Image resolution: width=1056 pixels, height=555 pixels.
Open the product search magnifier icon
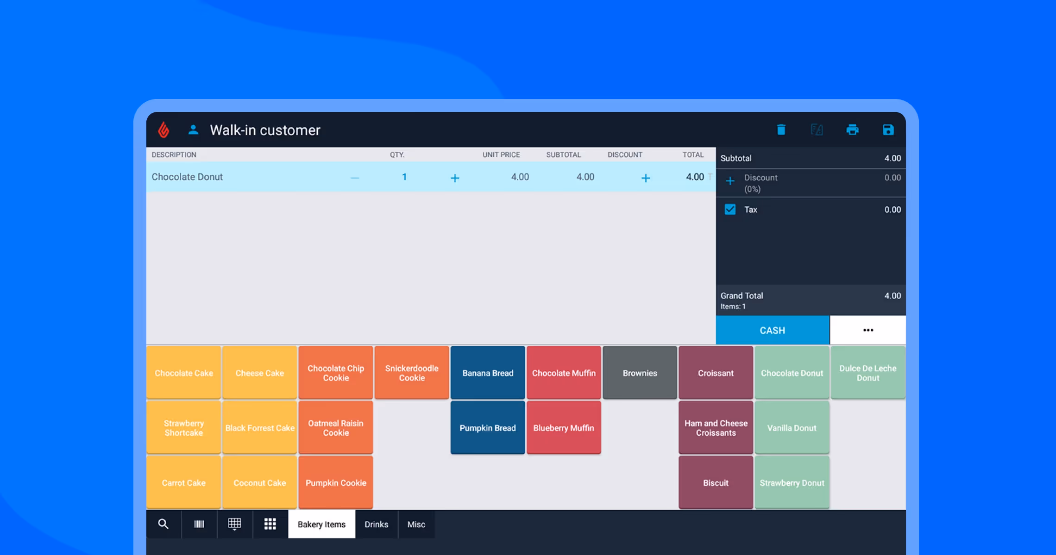[163, 524]
